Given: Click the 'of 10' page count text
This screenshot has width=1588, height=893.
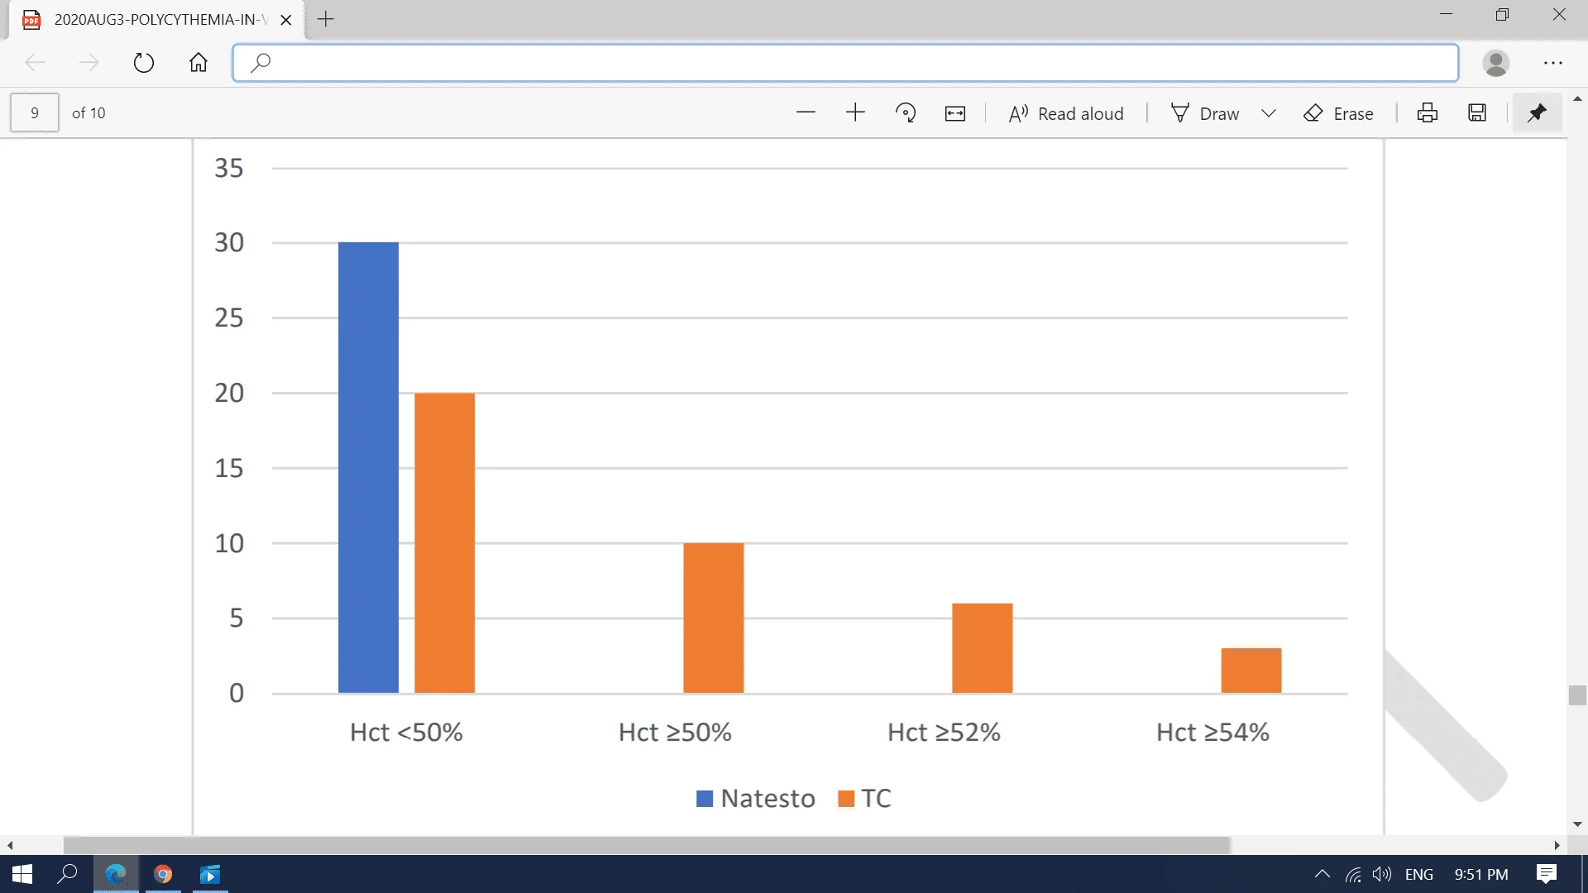Looking at the screenshot, I should pos(88,113).
